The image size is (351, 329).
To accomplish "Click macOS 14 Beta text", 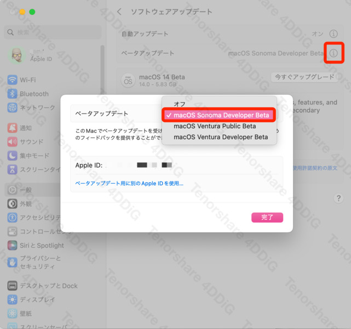I will click(162, 77).
